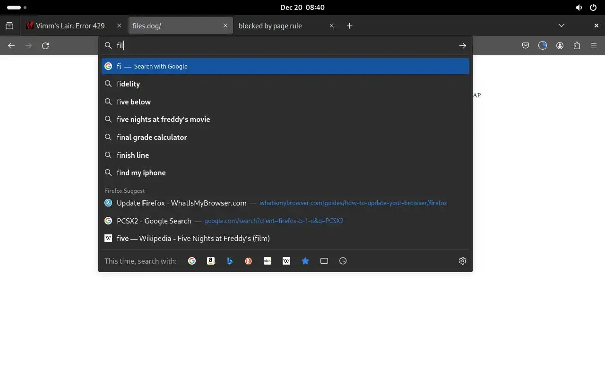Screen dimensions: 605x378
Task: Choose the 'fidelity' search suggestion
Action: coord(285,84)
